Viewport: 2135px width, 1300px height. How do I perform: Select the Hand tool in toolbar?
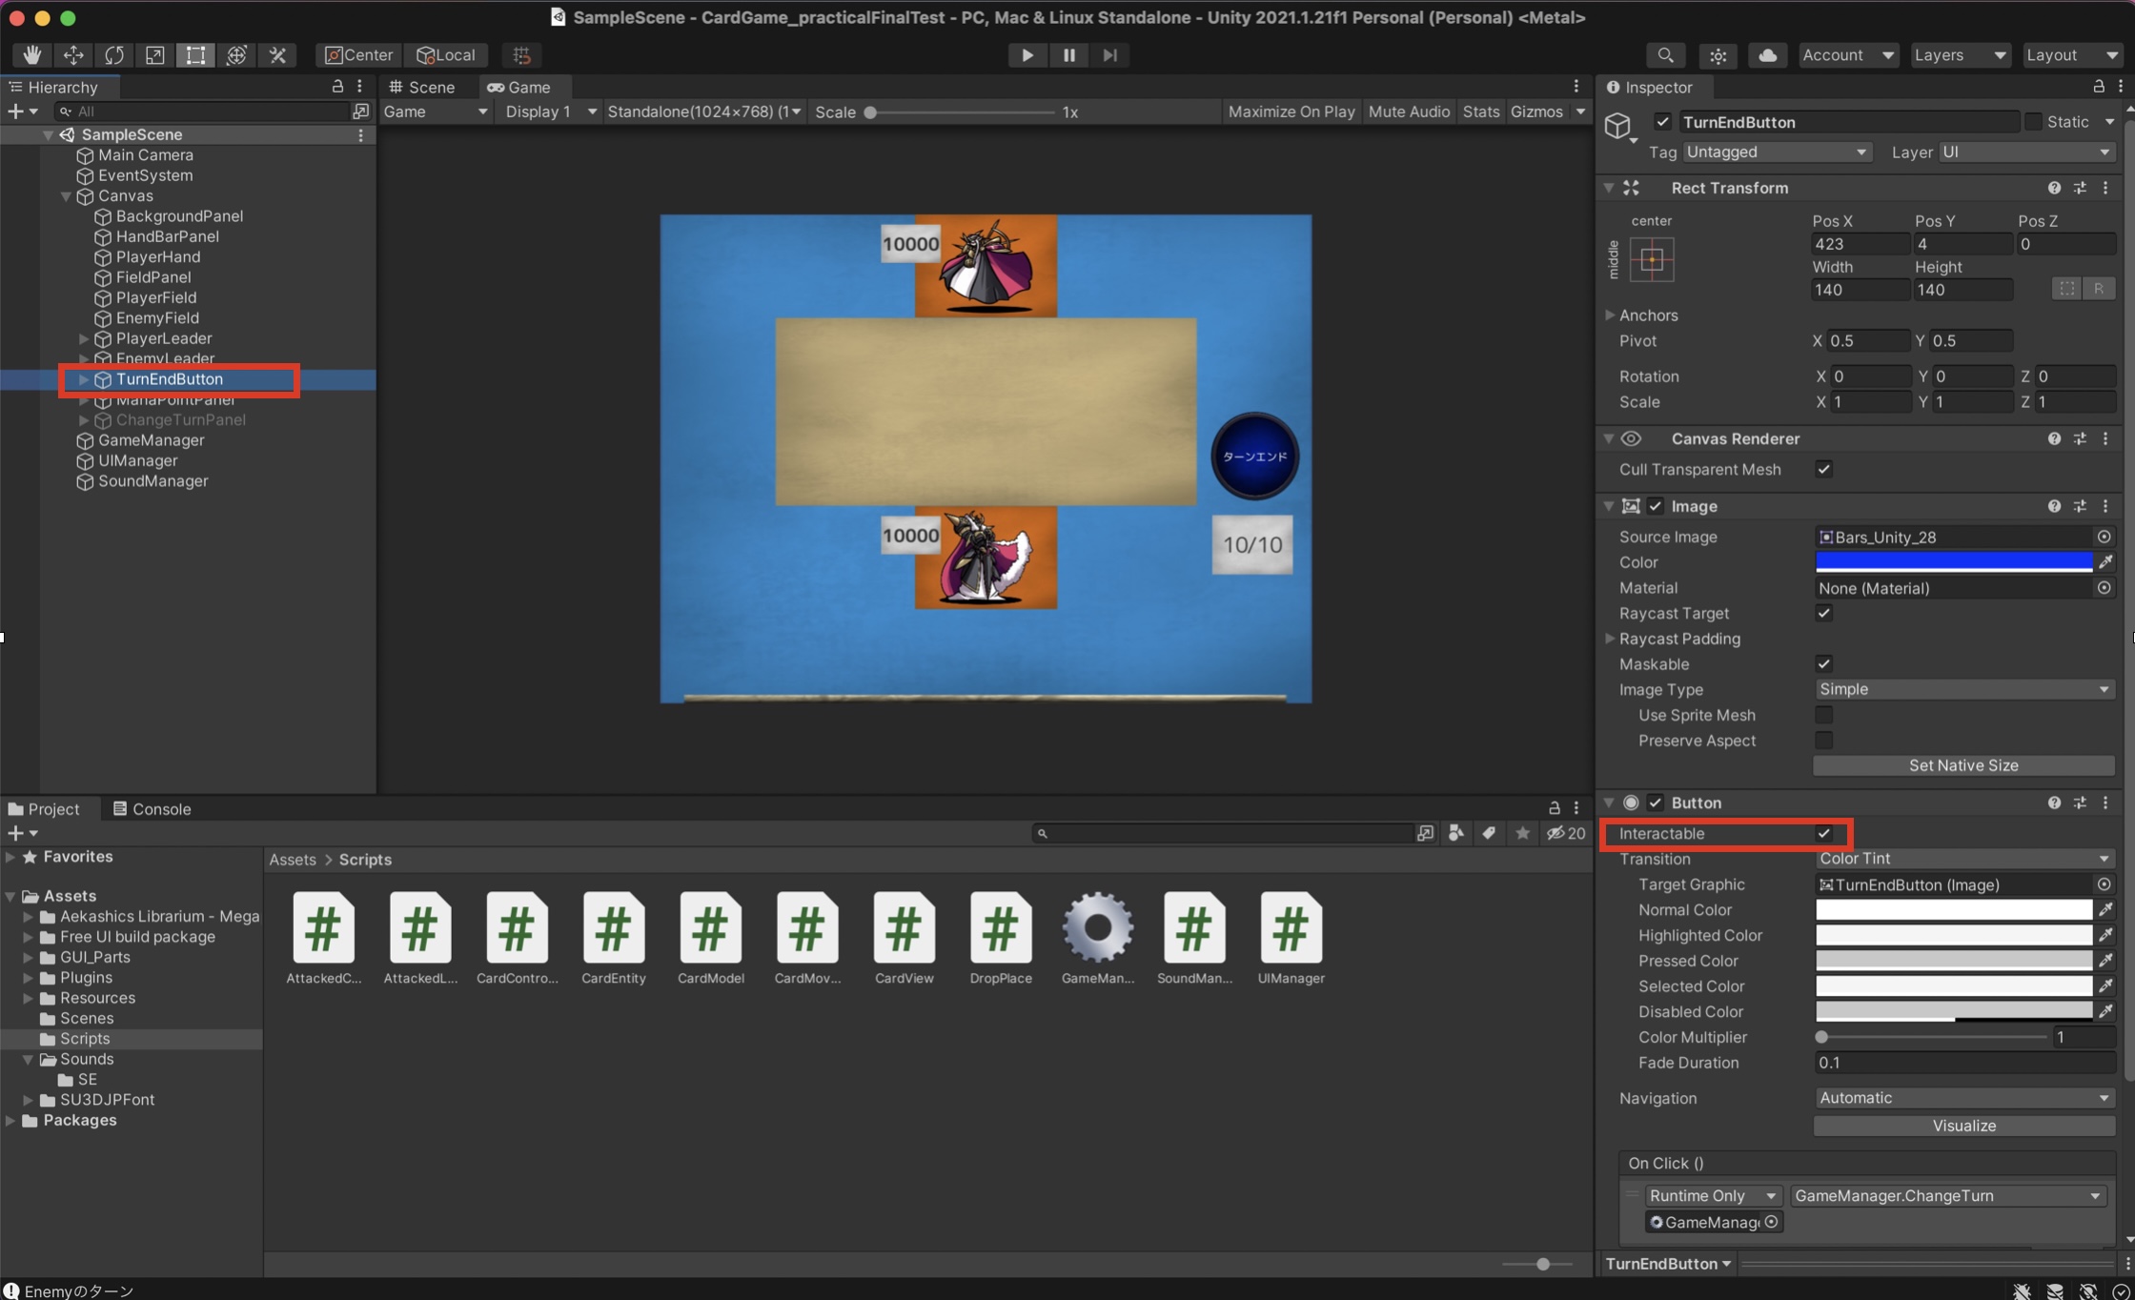(31, 55)
